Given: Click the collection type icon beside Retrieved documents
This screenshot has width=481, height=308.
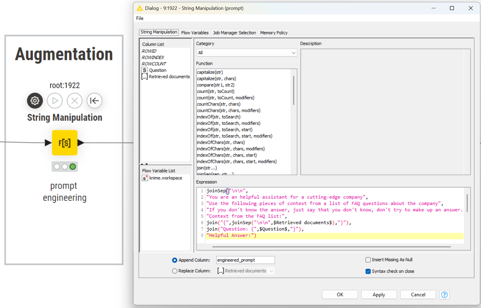Looking at the screenshot, I should [145, 77].
